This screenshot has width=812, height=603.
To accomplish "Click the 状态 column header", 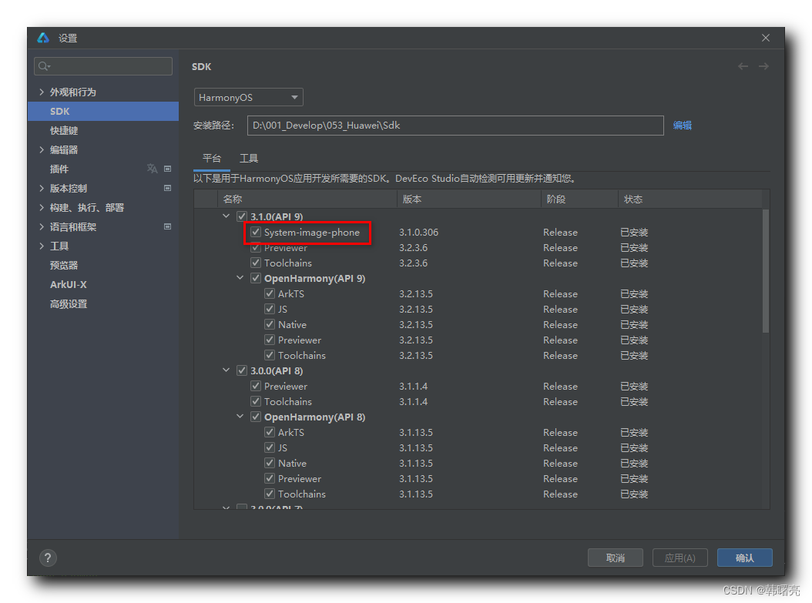I will (690, 199).
